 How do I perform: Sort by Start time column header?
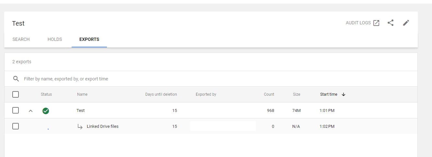[x=329, y=94]
